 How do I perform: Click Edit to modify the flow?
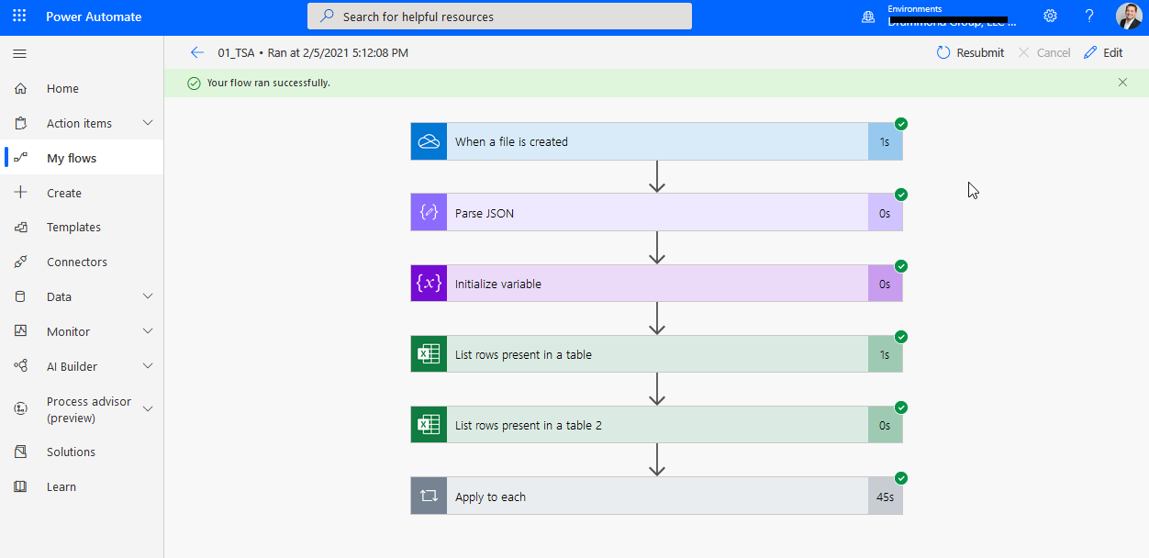(x=1103, y=52)
